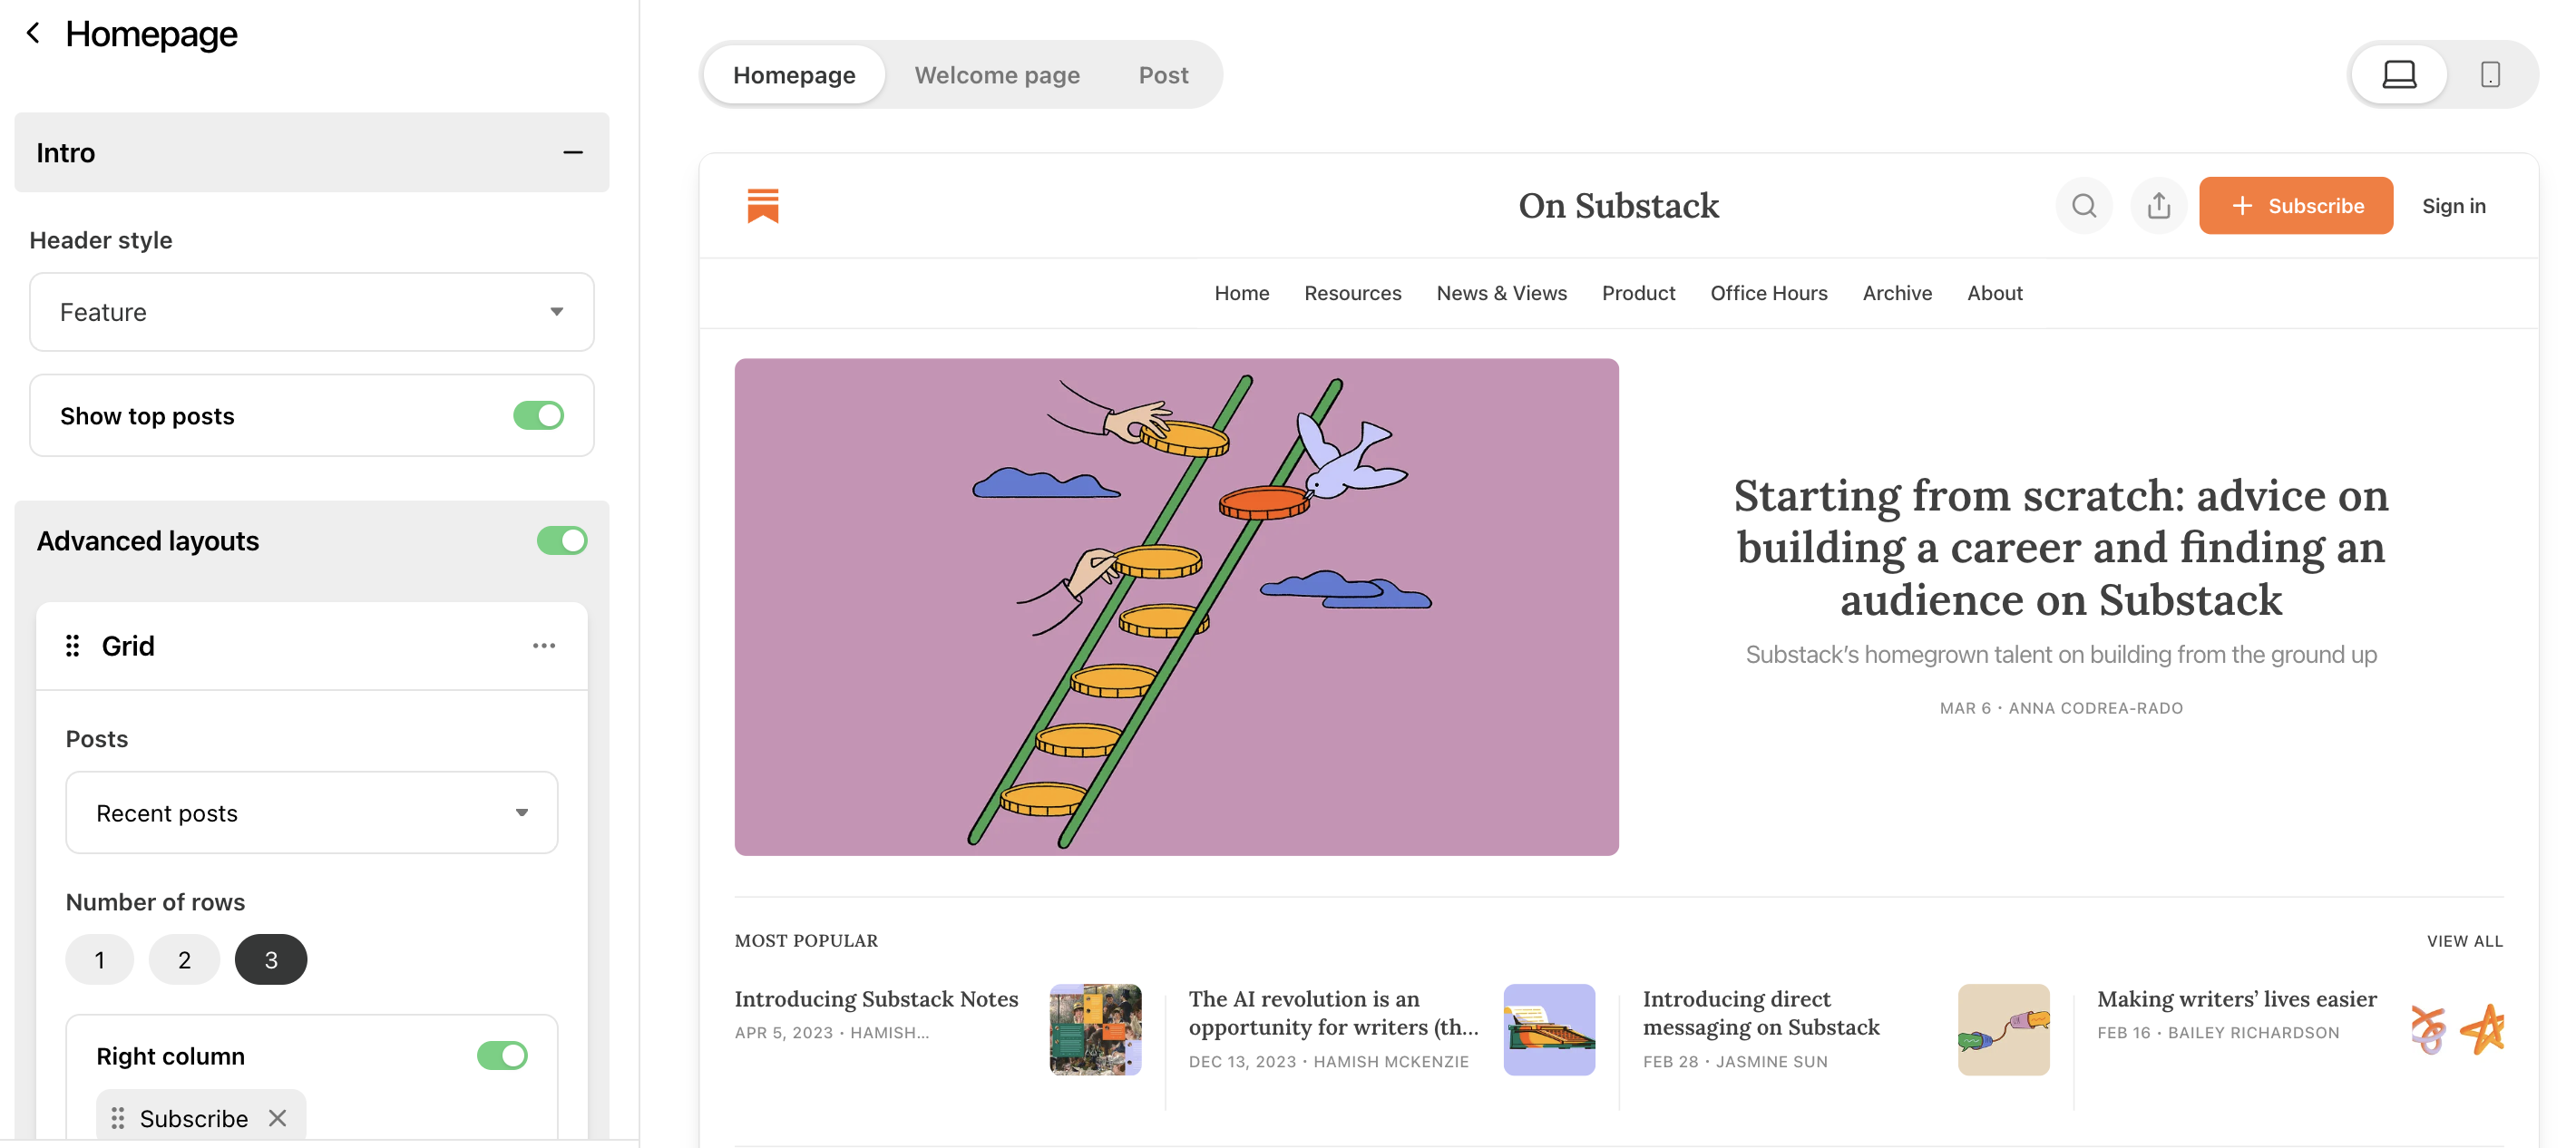The width and height of the screenshot is (2576, 1148).
Task: Open the Archive nav item
Action: 1896,293
